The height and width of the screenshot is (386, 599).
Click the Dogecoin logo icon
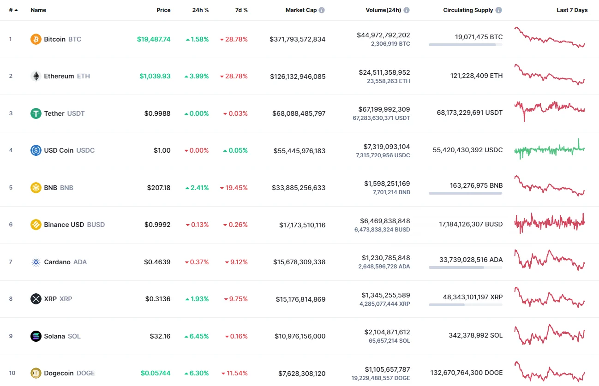[36, 373]
